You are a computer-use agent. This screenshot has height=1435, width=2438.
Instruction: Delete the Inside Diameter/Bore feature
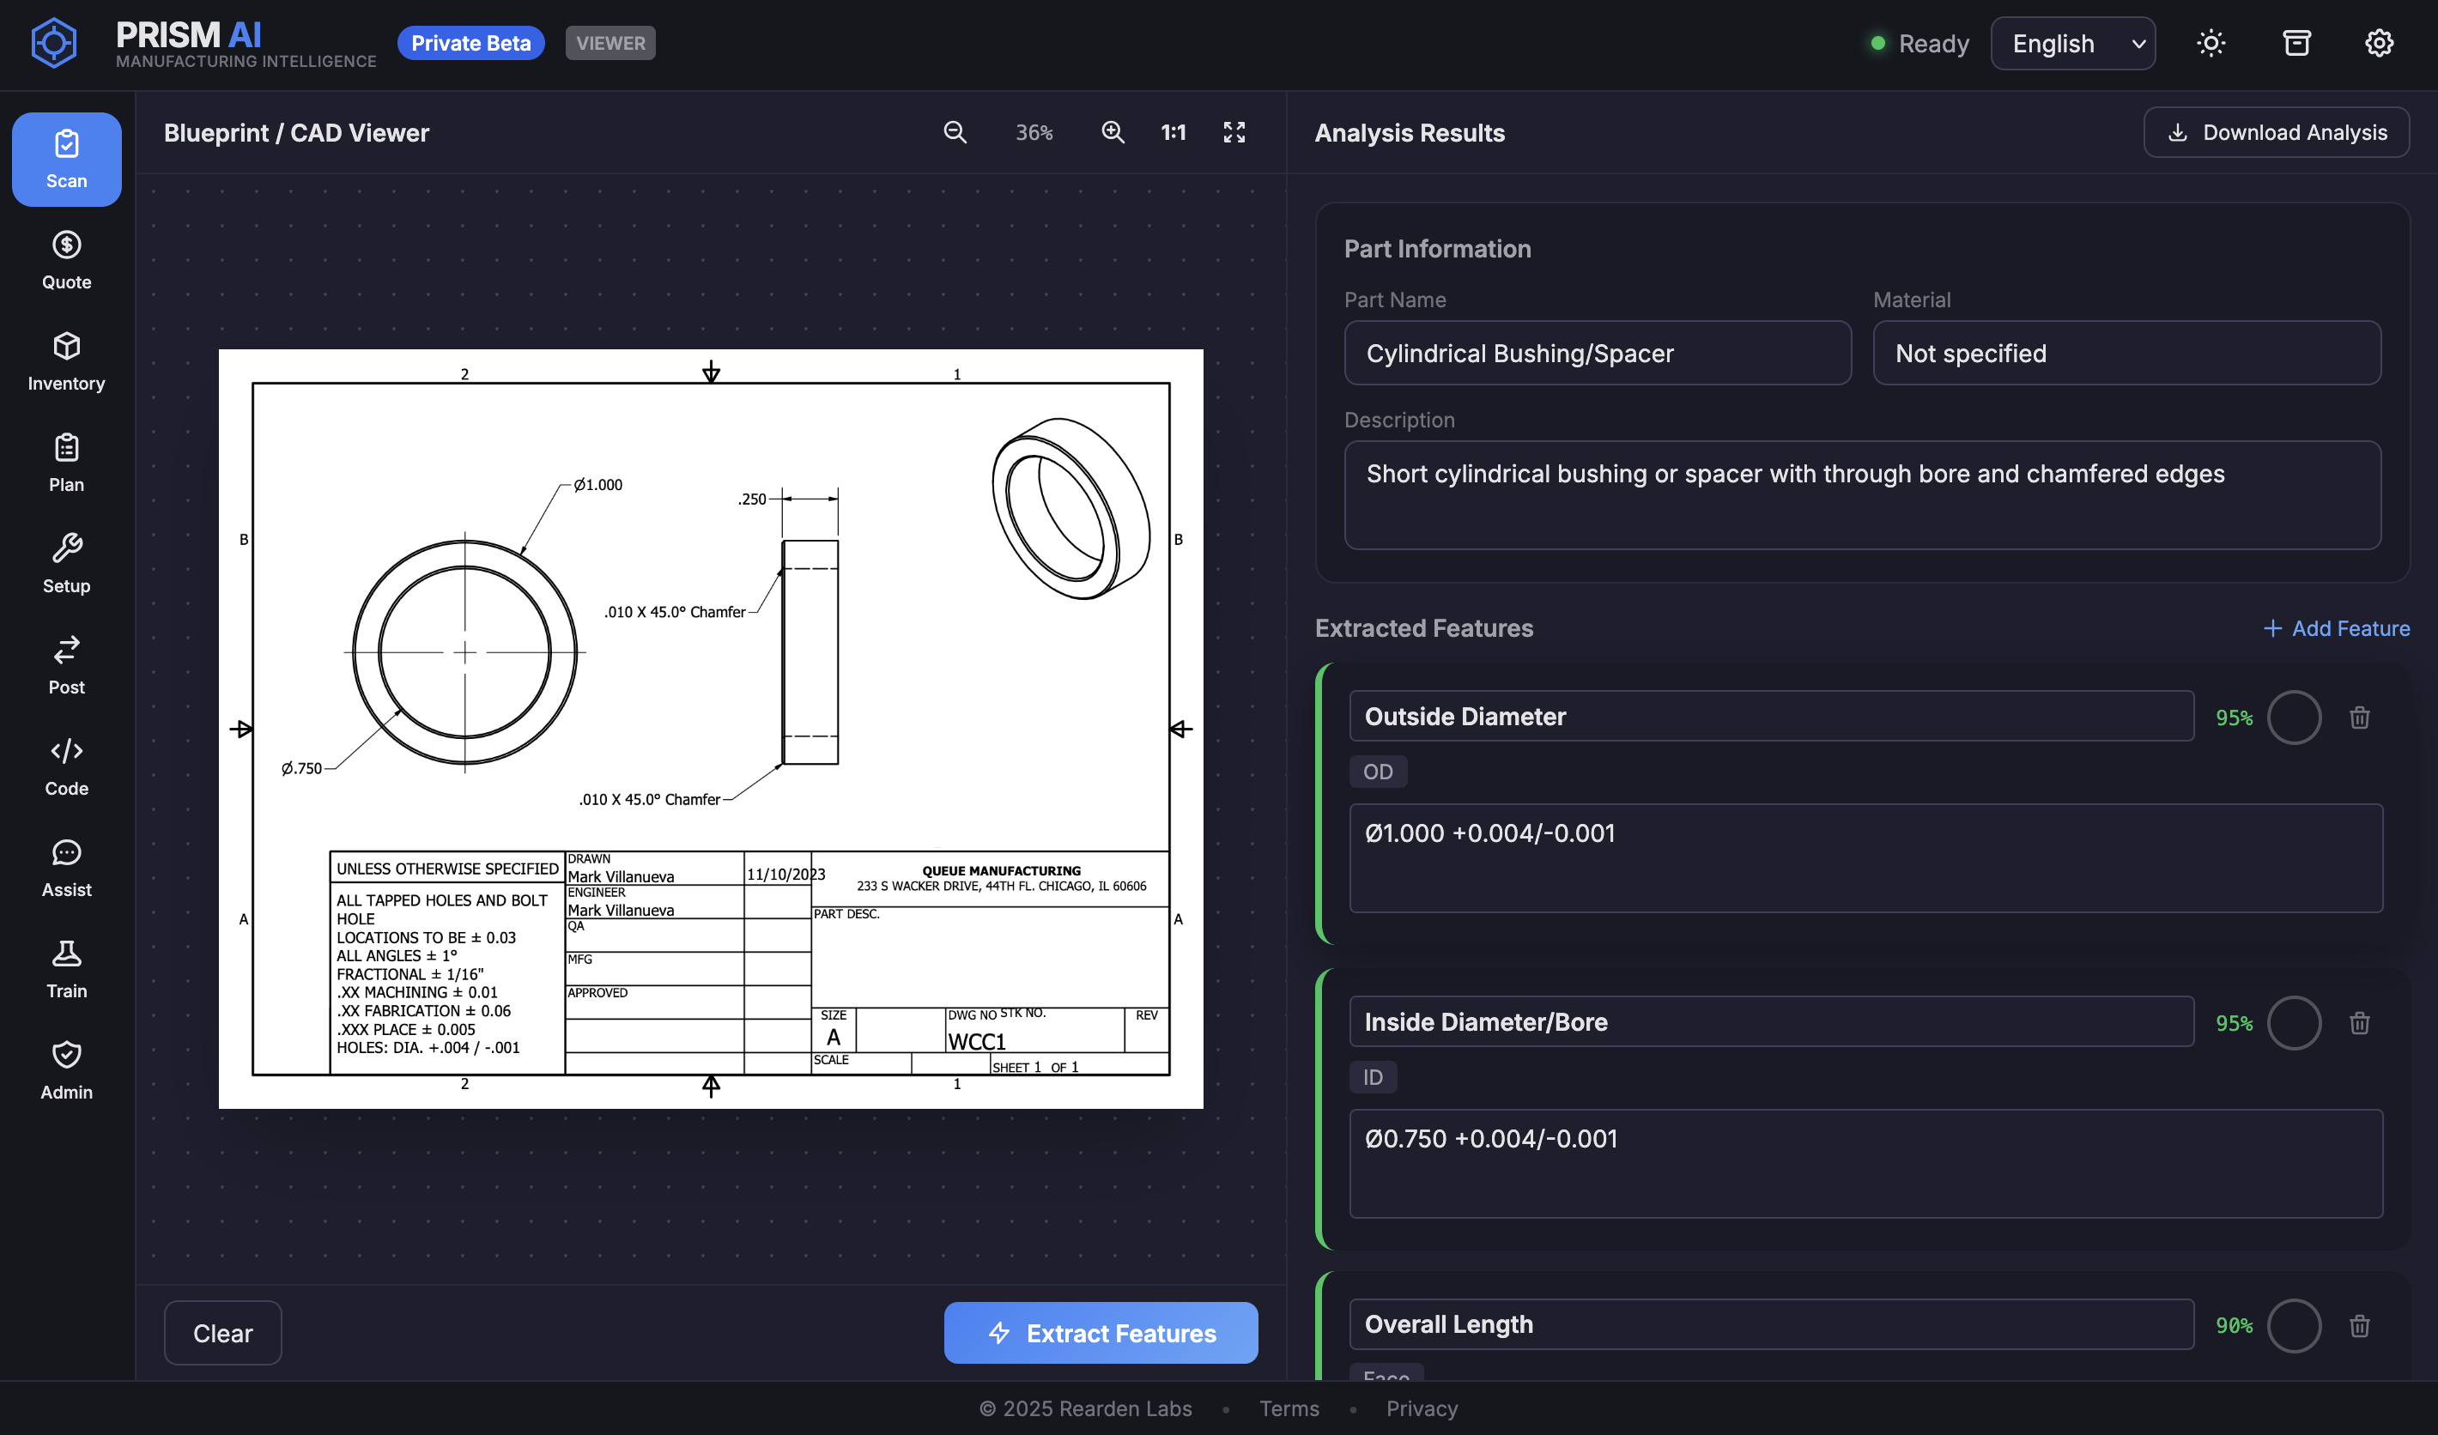pos(2359,1023)
